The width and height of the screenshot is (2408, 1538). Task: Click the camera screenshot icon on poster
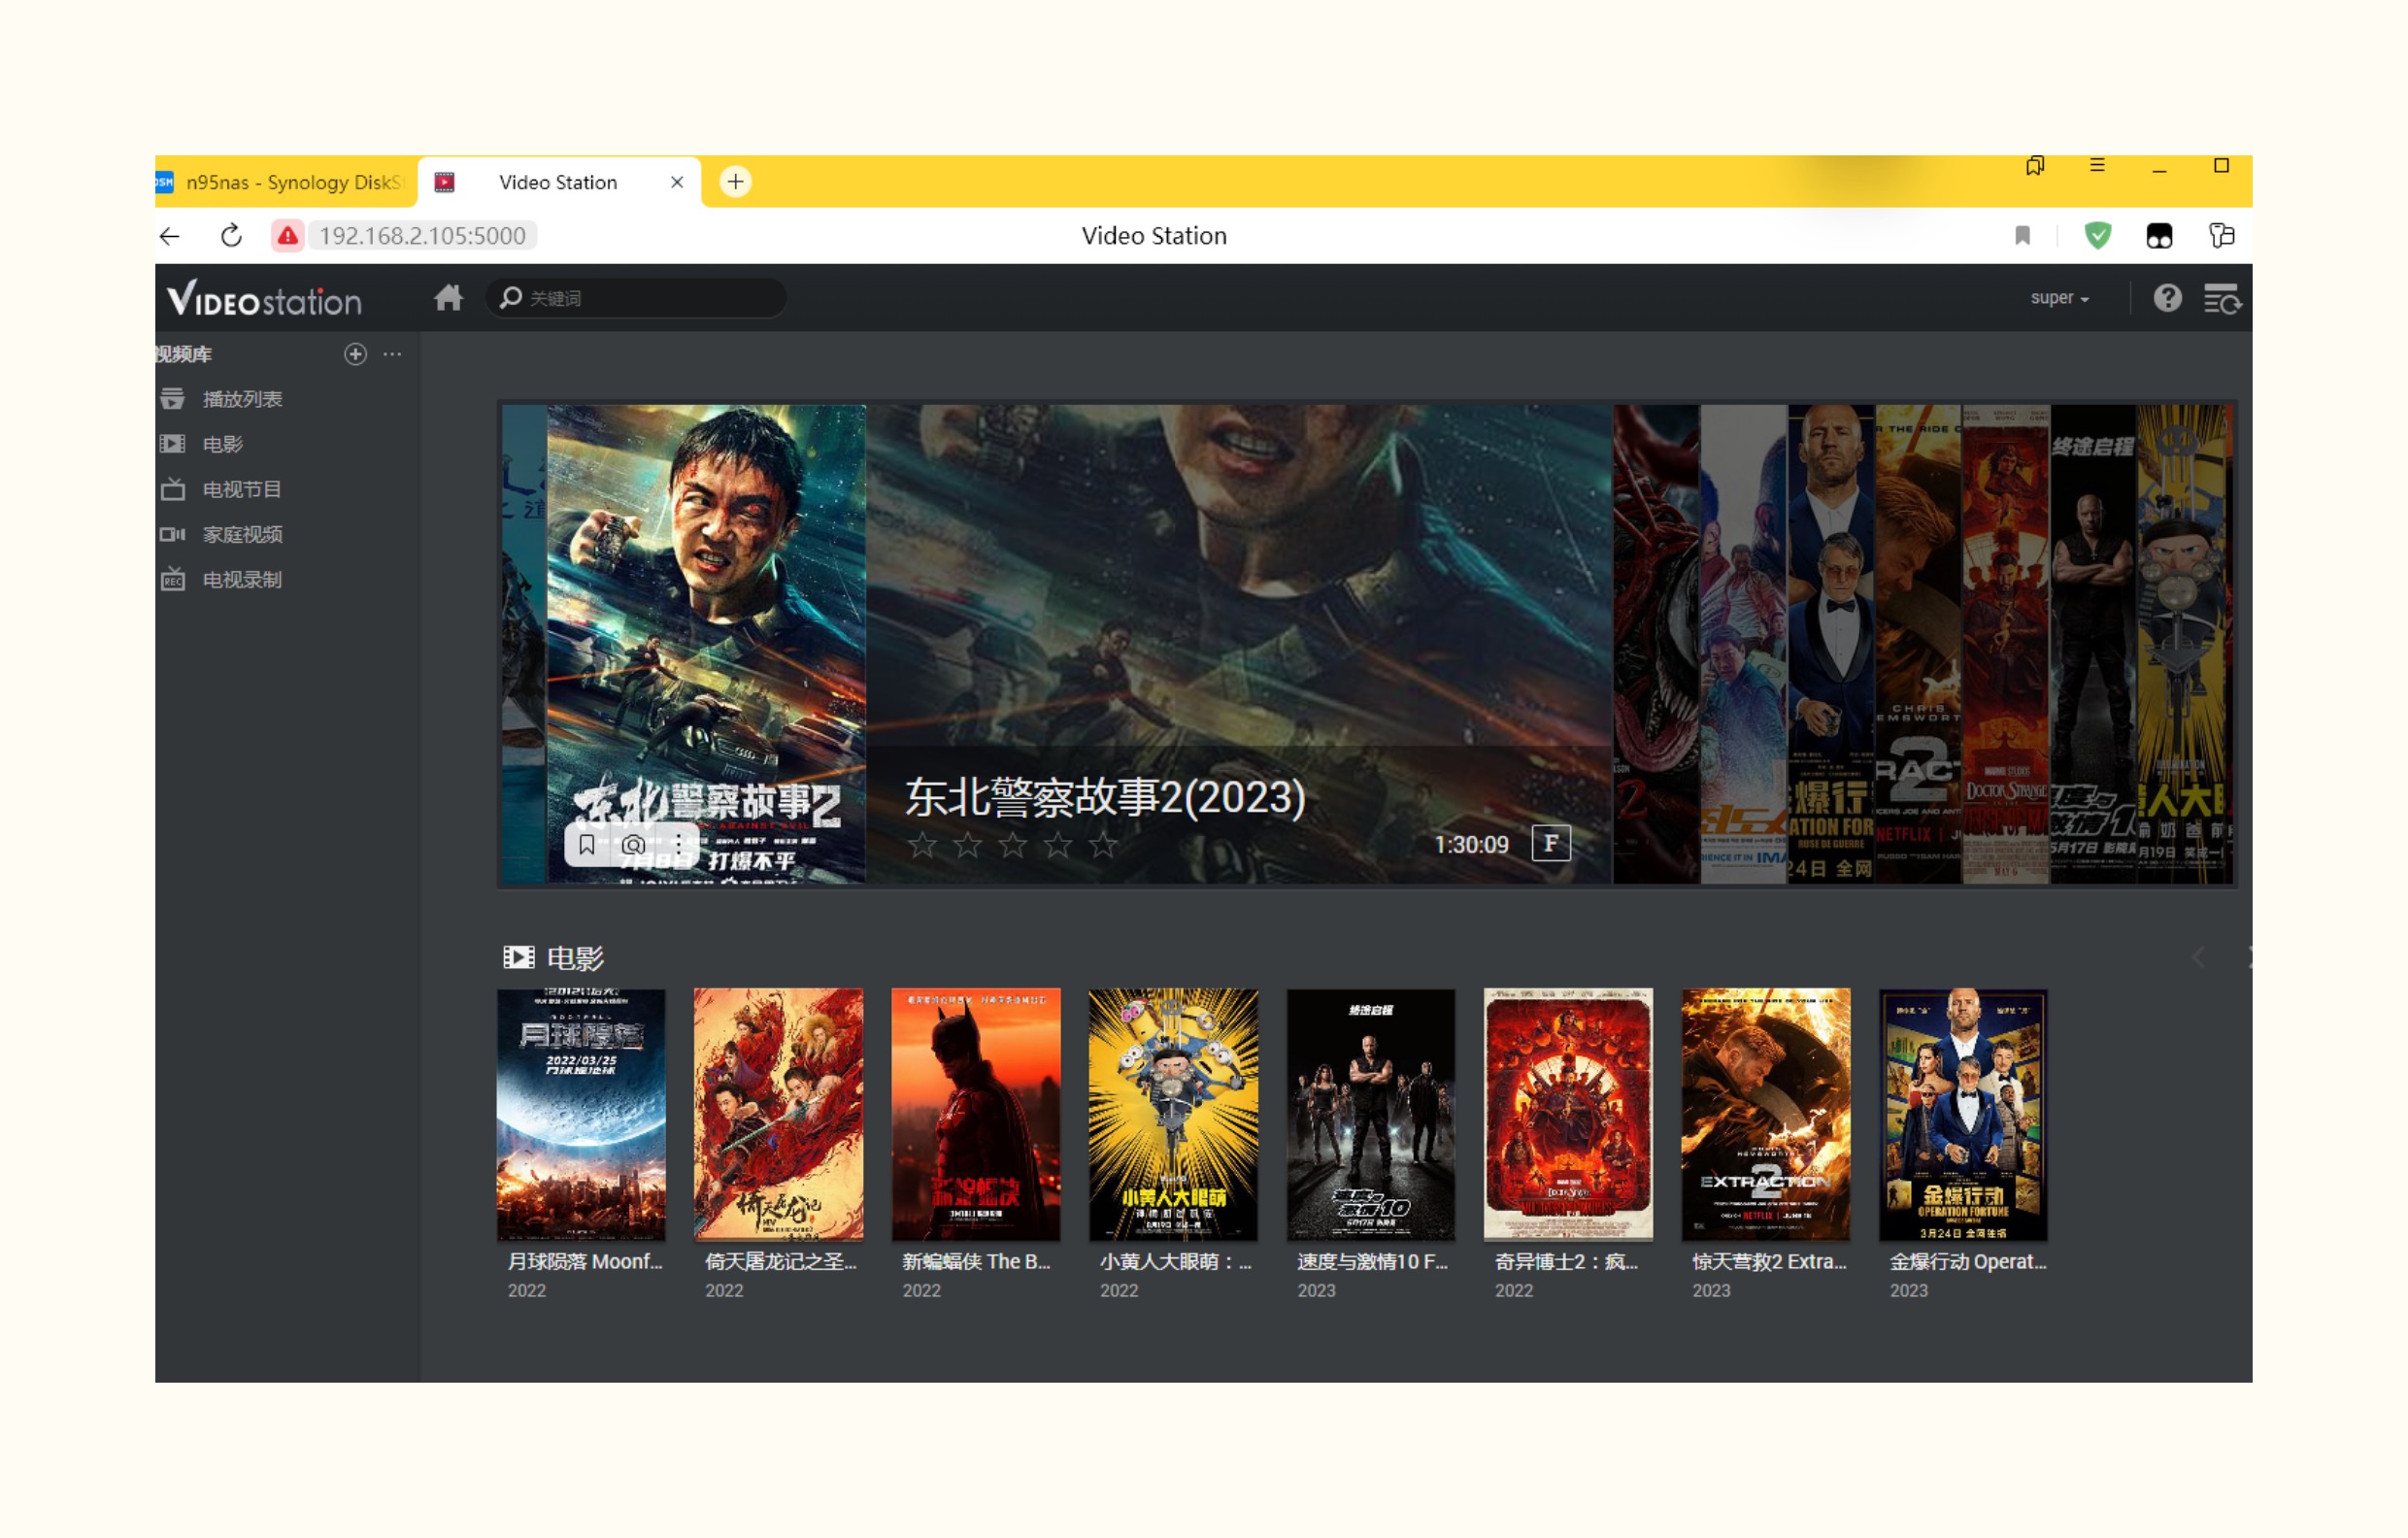click(x=632, y=845)
